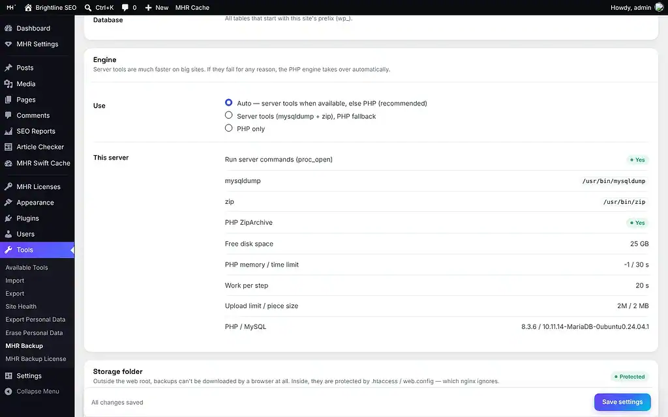Click the Media icon in sidebar
The image size is (668, 417).
point(8,84)
